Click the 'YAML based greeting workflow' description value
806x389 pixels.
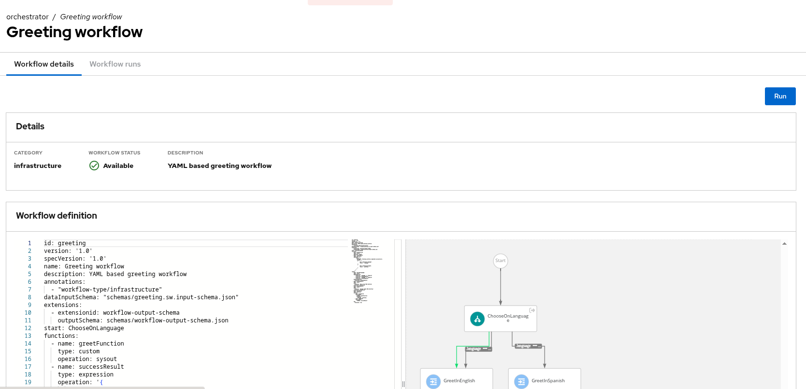click(x=219, y=166)
